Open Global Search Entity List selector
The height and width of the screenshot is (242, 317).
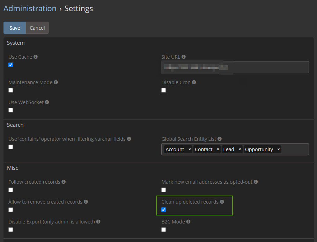tap(295, 149)
